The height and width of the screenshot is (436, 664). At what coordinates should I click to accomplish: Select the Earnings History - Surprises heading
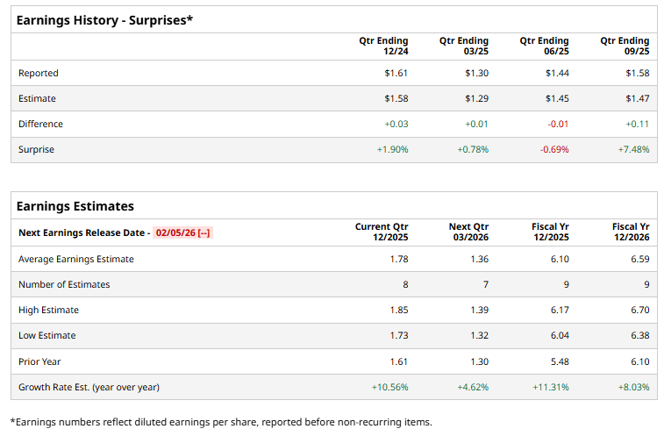click(x=104, y=19)
